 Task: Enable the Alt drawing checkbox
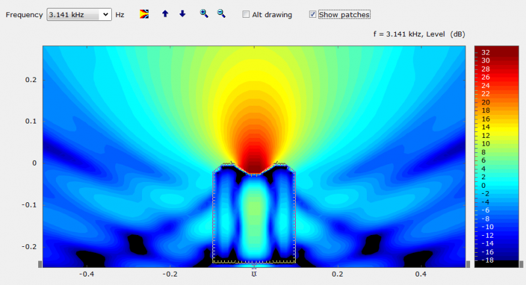(246, 14)
